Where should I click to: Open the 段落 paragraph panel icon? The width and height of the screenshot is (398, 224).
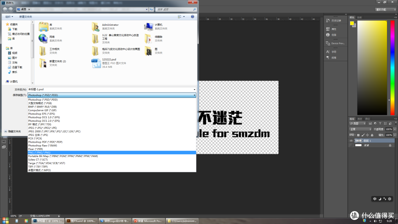tap(328, 57)
